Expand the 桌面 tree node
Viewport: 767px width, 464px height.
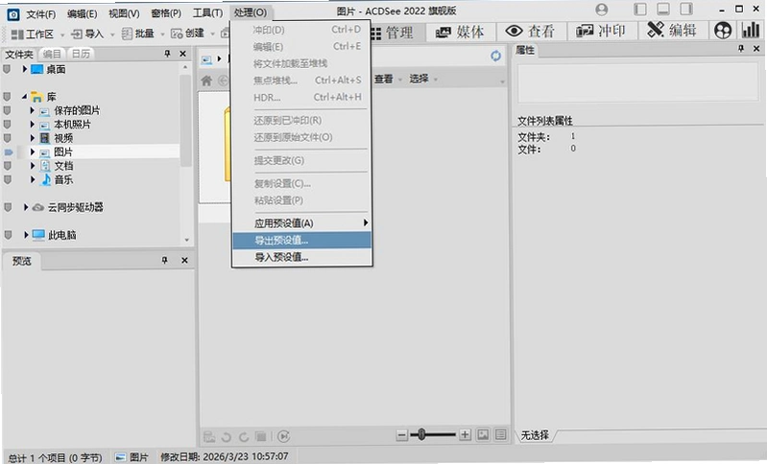point(24,69)
